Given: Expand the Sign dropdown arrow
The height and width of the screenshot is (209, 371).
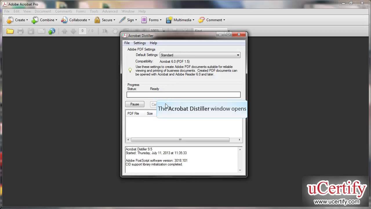Looking at the screenshot, I should point(136,20).
